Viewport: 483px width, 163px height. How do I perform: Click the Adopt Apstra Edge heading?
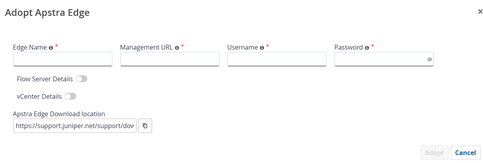pos(47,13)
